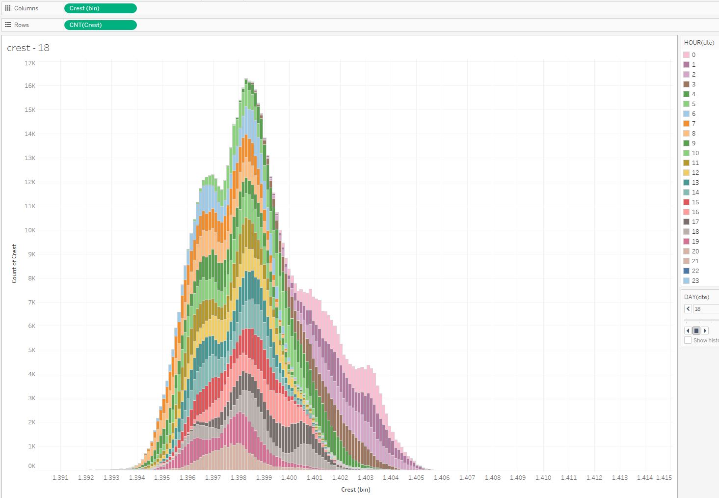Select hour 7 orange legend swatch
Screen dimensions: 719x498
(686, 124)
